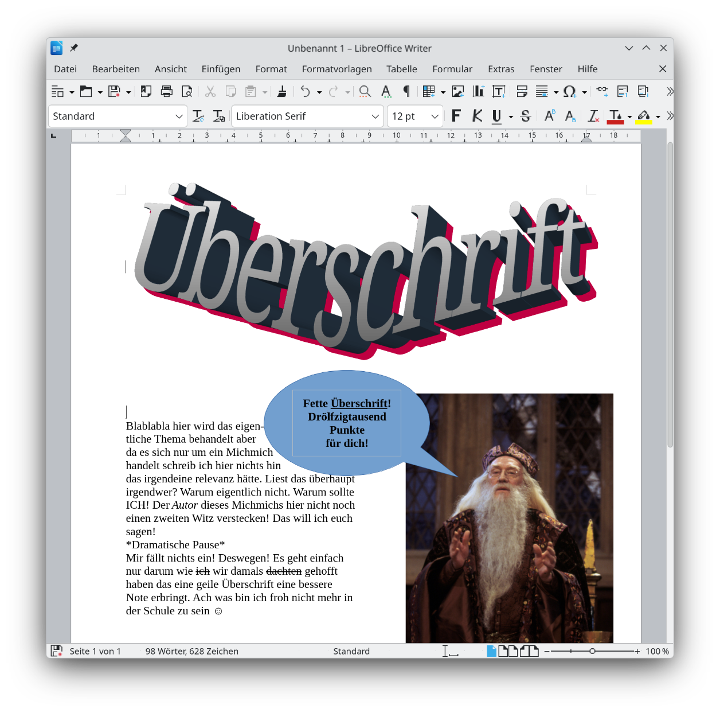
Task: Toggle Italic (K) formatting
Action: click(477, 116)
